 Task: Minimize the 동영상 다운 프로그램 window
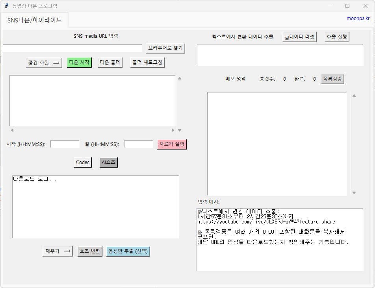pos(330,6)
